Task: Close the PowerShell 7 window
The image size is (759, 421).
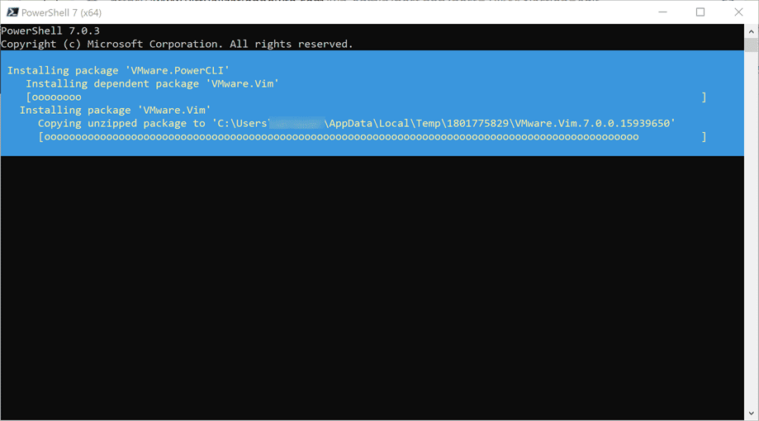Action: click(738, 12)
